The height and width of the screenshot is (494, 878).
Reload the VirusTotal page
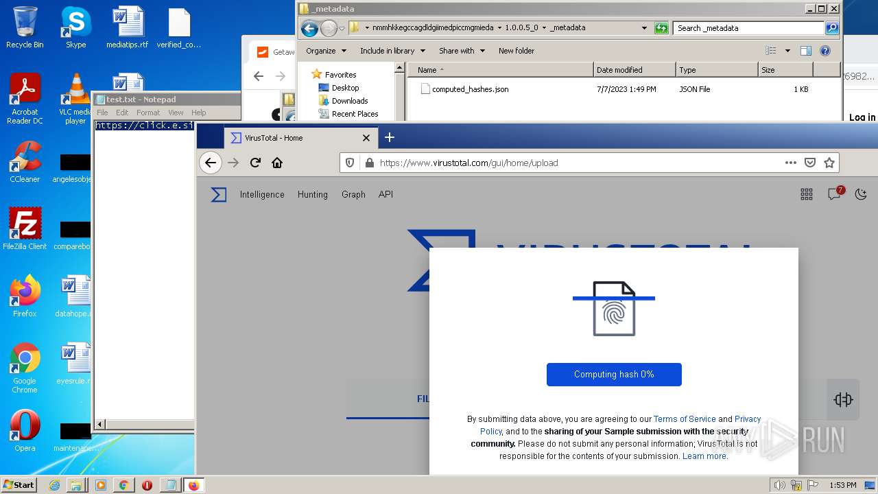coord(255,163)
